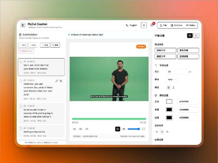Click the font size input showing 24
218x163 pixels.
pos(177,71)
